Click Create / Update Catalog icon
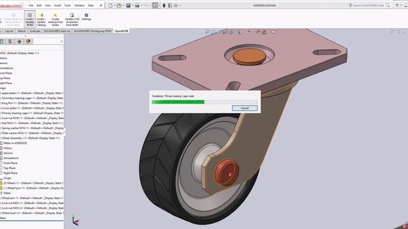Viewport: 408px width, 229px height. (x=41, y=15)
